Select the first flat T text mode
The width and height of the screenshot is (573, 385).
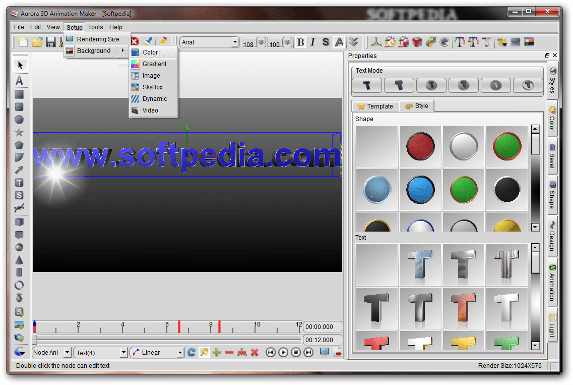pyautogui.click(x=367, y=85)
